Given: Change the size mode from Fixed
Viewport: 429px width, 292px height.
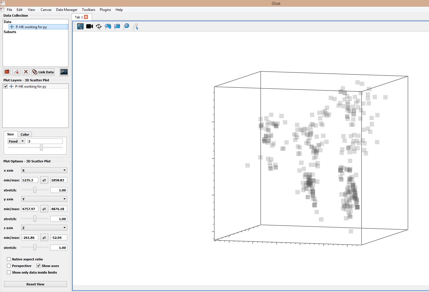Looking at the screenshot, I should click(16, 141).
